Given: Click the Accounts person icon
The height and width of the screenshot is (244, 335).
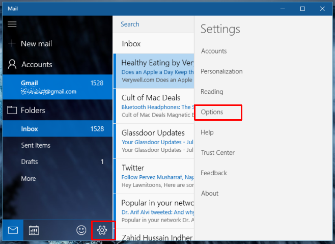Looking at the screenshot, I should pos(12,64).
